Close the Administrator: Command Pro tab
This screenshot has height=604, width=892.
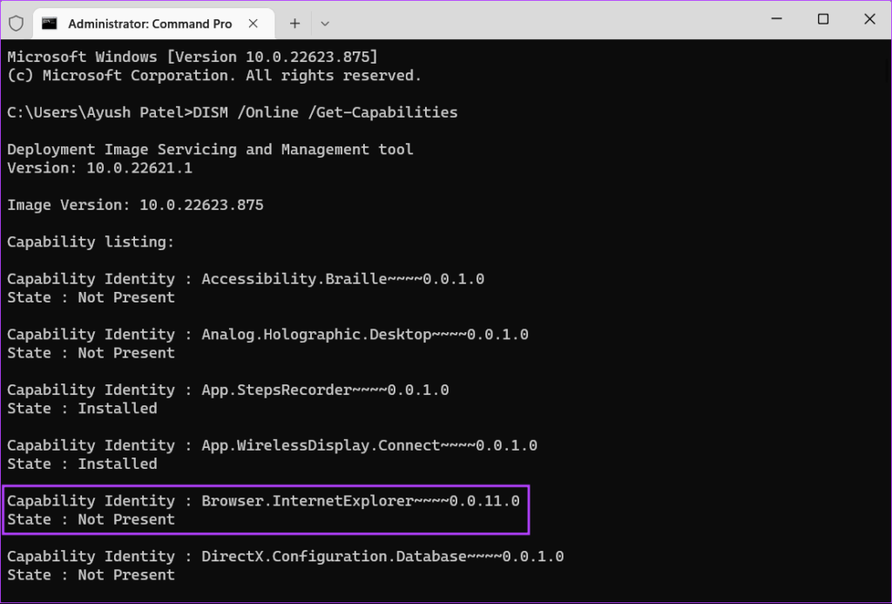click(253, 24)
